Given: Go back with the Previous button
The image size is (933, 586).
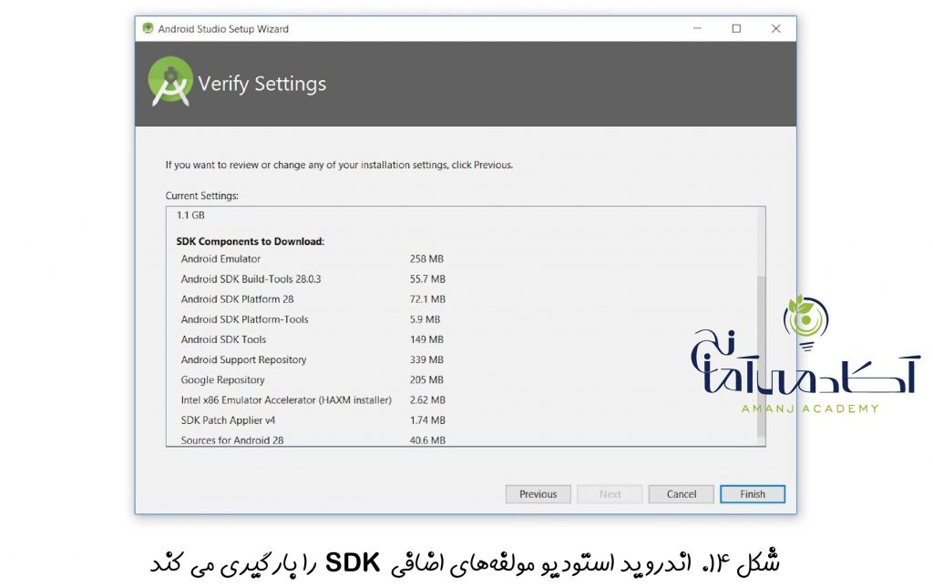Looking at the screenshot, I should pyautogui.click(x=538, y=494).
